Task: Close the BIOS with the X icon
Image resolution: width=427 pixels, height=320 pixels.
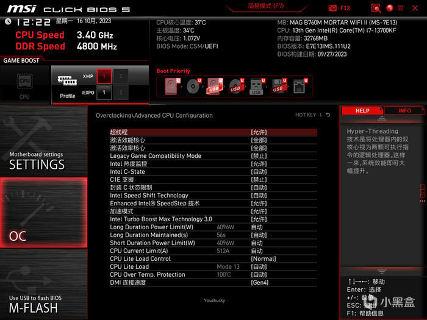Action: (x=415, y=8)
